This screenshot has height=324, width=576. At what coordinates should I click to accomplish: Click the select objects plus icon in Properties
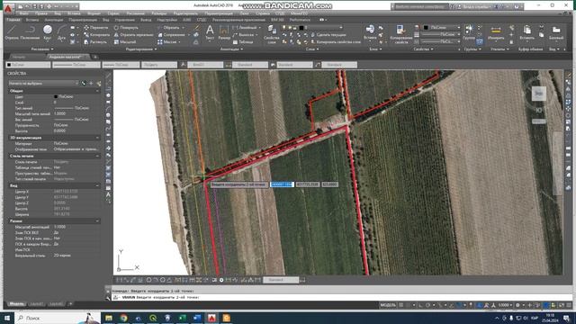[91, 84]
